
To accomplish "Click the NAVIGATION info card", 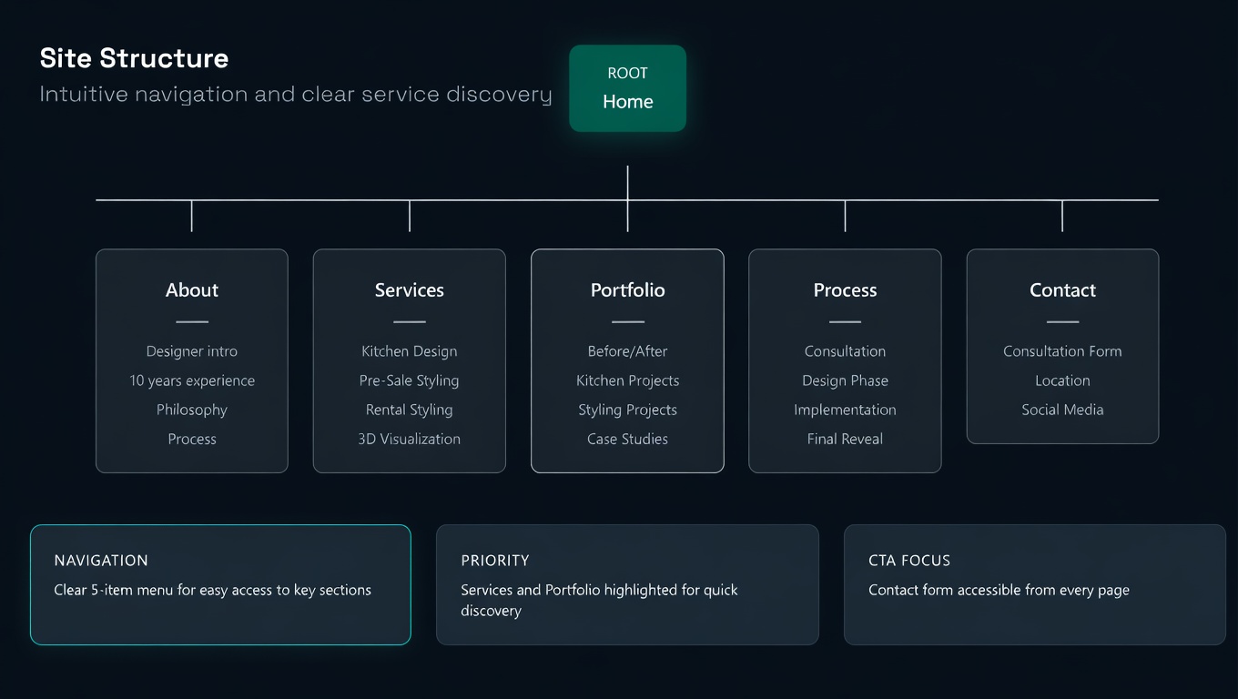I will (x=220, y=584).
